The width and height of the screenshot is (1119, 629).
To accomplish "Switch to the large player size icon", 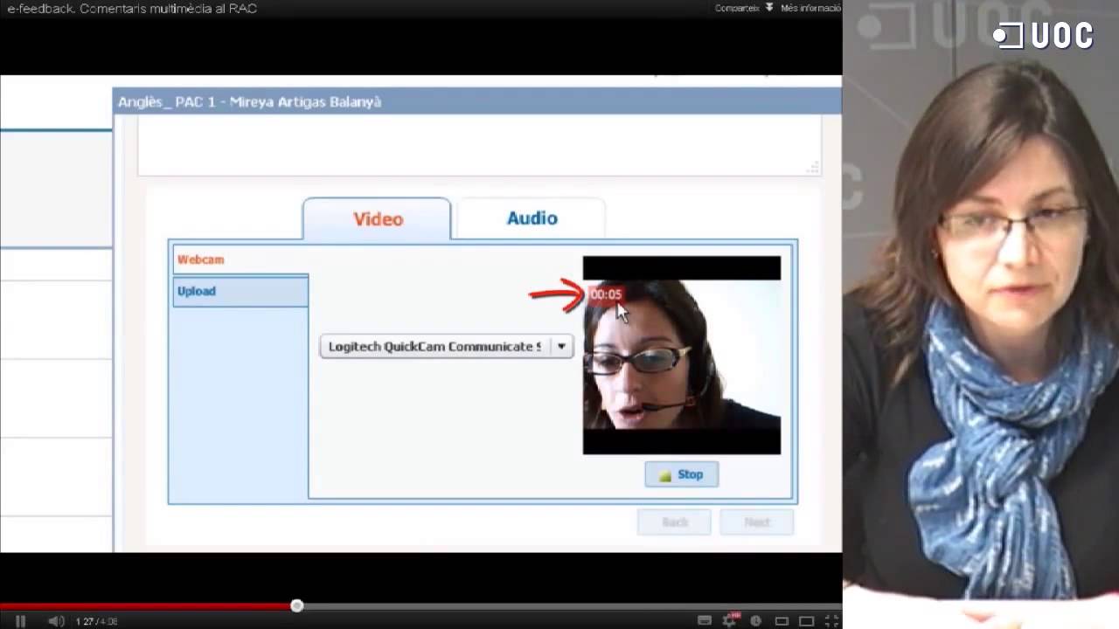I will [x=807, y=621].
